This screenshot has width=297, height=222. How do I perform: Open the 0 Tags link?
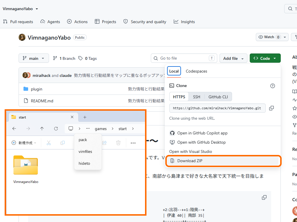pyautogui.click(x=88, y=58)
